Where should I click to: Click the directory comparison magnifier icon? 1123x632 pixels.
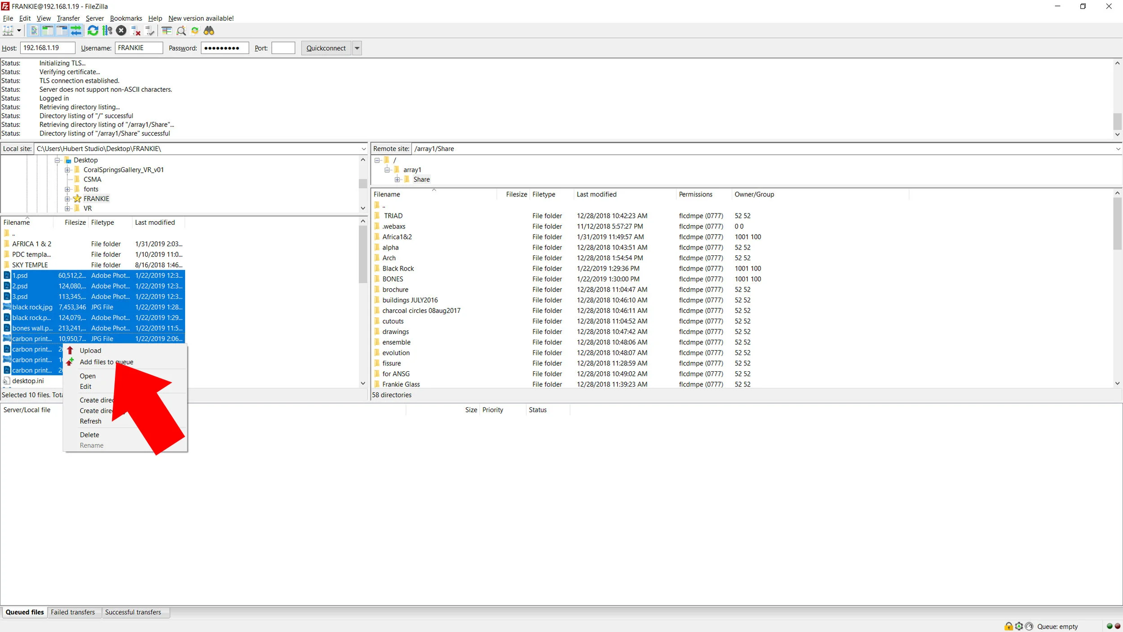pyautogui.click(x=181, y=31)
